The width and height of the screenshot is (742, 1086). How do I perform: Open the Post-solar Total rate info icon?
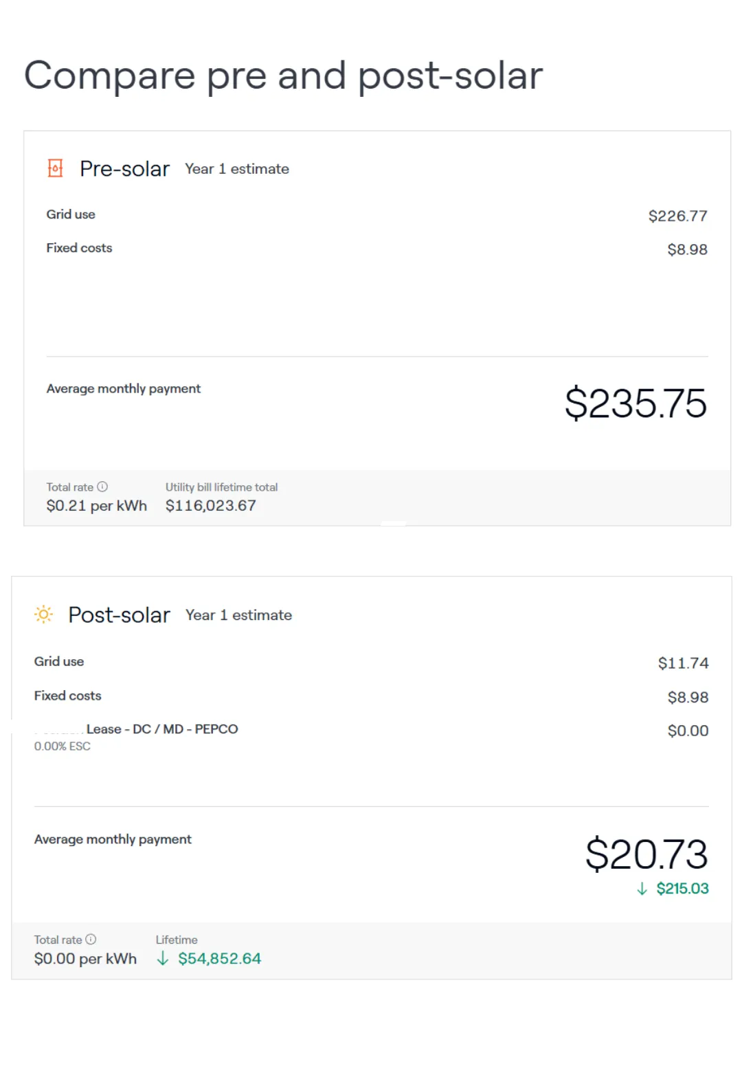coord(91,939)
